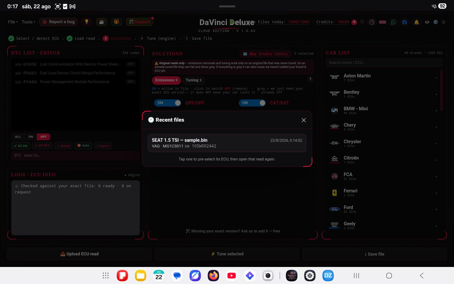454x284 pixels.
Task: Expand Bentley brand
Action: [x=384, y=94]
